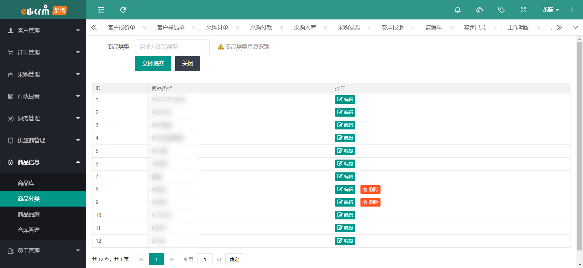Click the refresh icon in top bar
This screenshot has height=268, width=583.
pyautogui.click(x=123, y=10)
